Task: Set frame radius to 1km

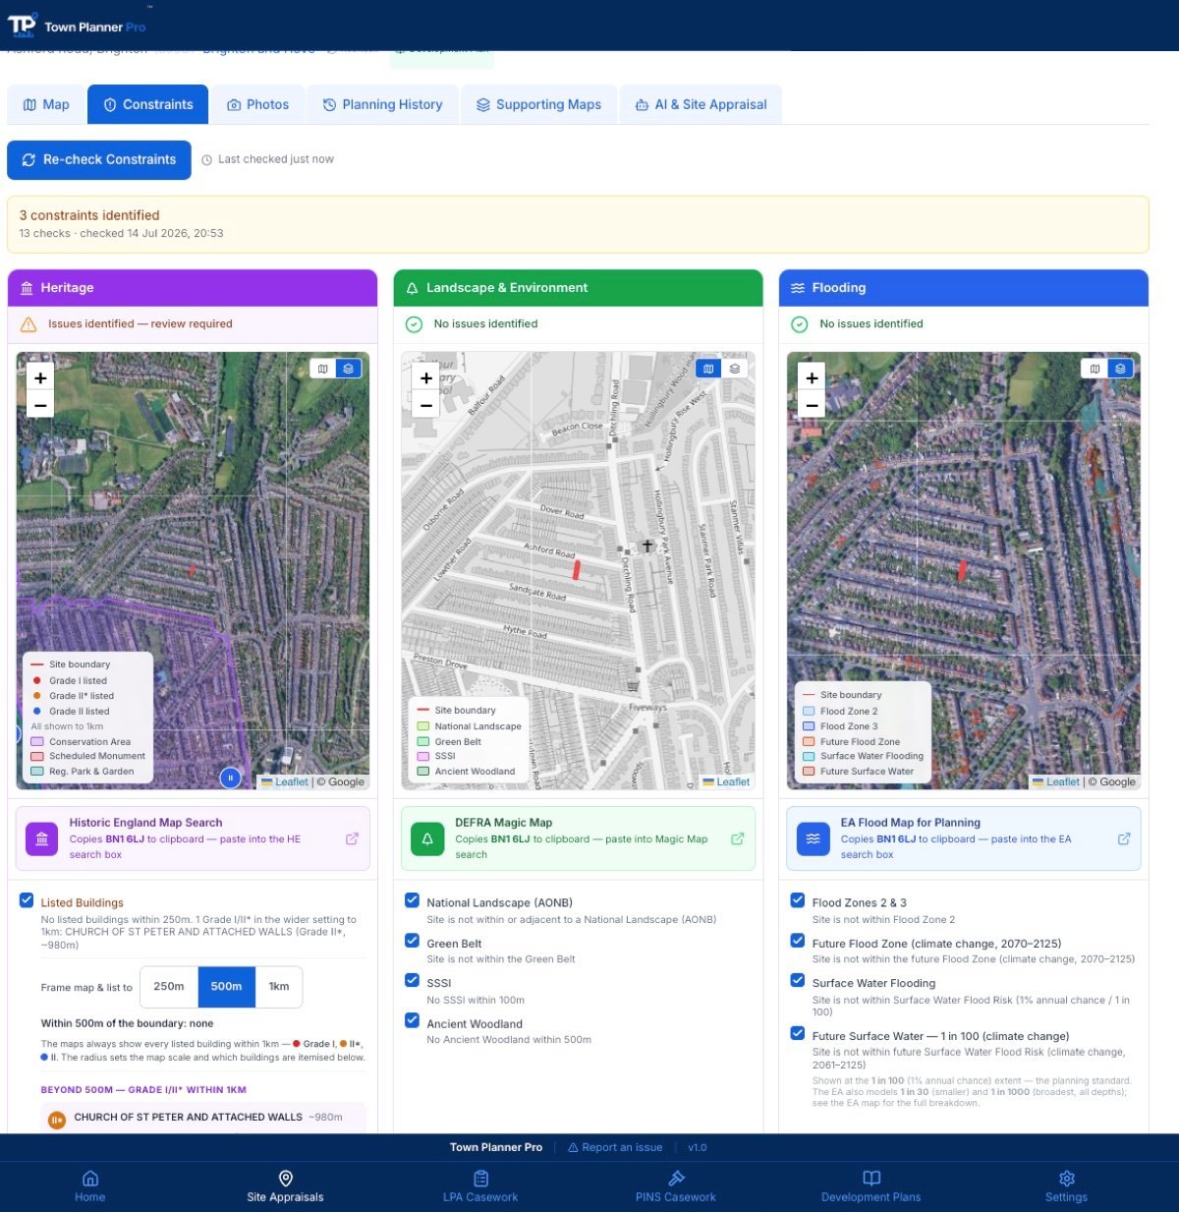Action: point(279,987)
